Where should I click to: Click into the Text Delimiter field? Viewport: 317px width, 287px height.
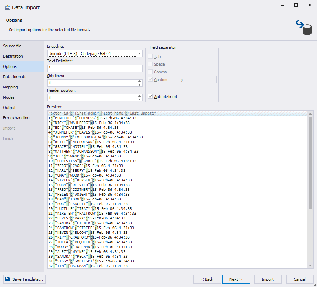[95, 68]
